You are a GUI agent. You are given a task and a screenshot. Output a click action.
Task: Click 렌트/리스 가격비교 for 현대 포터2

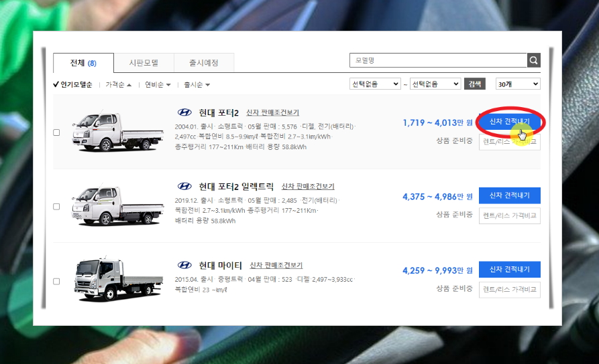tap(510, 142)
